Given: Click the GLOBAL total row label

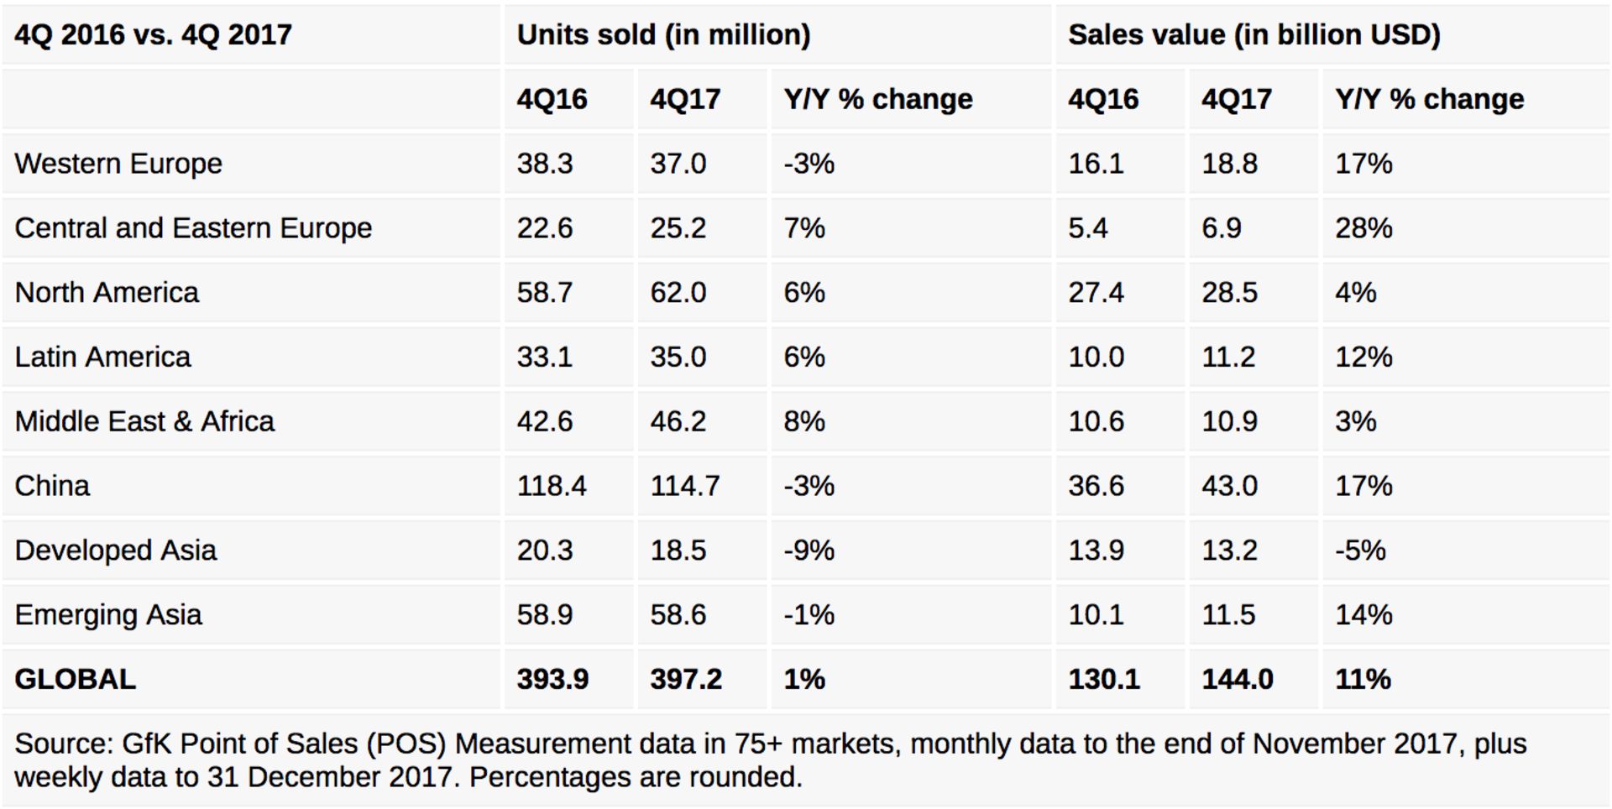Looking at the screenshot, I should (x=76, y=679).
